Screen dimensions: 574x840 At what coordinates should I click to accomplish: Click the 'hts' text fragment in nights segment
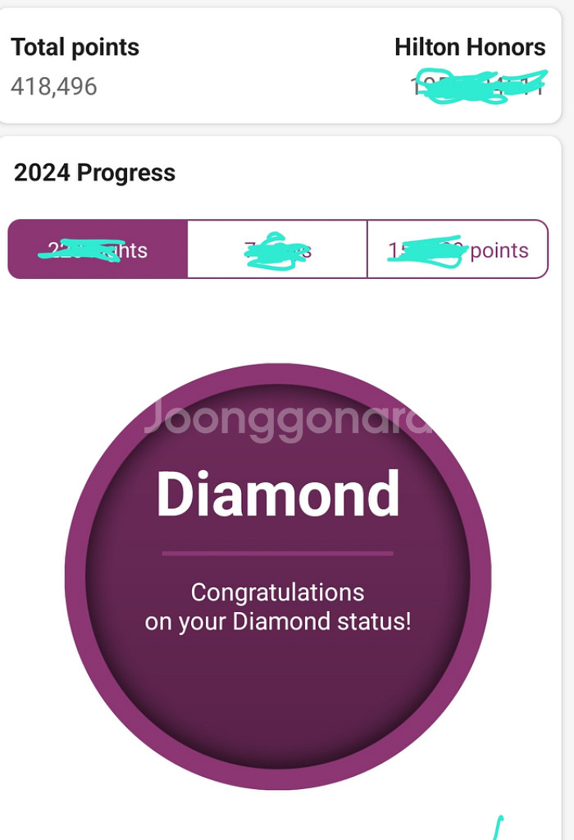click(x=132, y=250)
